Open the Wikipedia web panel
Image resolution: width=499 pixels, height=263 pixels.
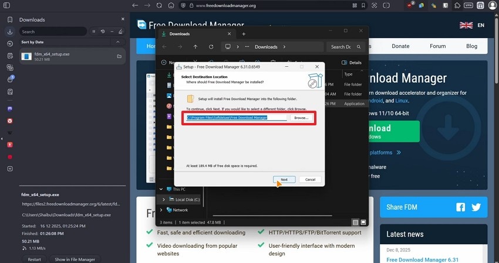[10, 133]
